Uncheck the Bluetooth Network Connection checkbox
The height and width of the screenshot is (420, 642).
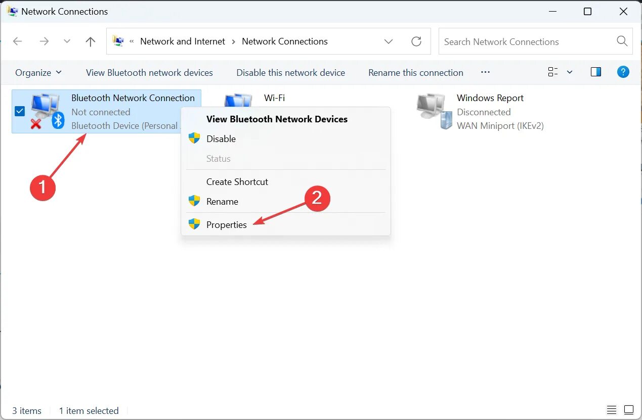click(x=20, y=111)
